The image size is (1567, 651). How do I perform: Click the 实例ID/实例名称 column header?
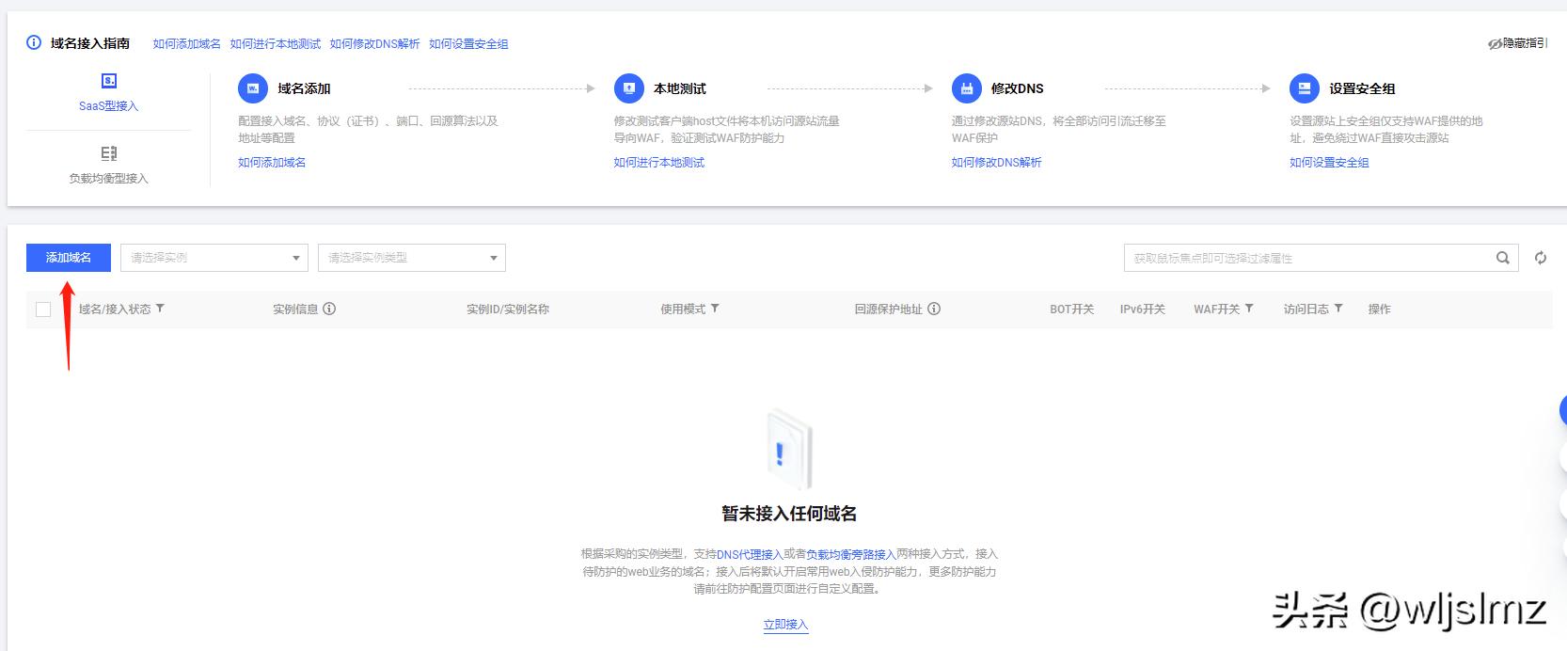tap(508, 309)
